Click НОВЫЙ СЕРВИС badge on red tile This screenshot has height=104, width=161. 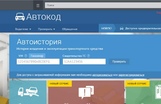pyautogui.click(x=59, y=84)
